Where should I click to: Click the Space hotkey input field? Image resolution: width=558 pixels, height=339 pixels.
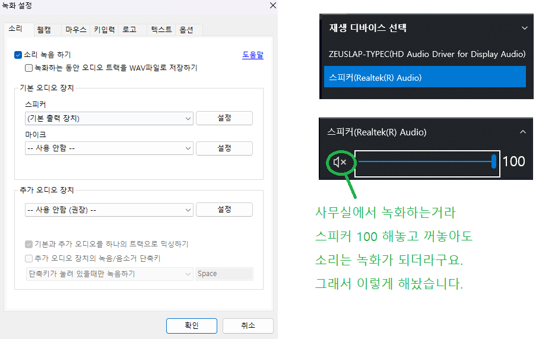coord(224,274)
